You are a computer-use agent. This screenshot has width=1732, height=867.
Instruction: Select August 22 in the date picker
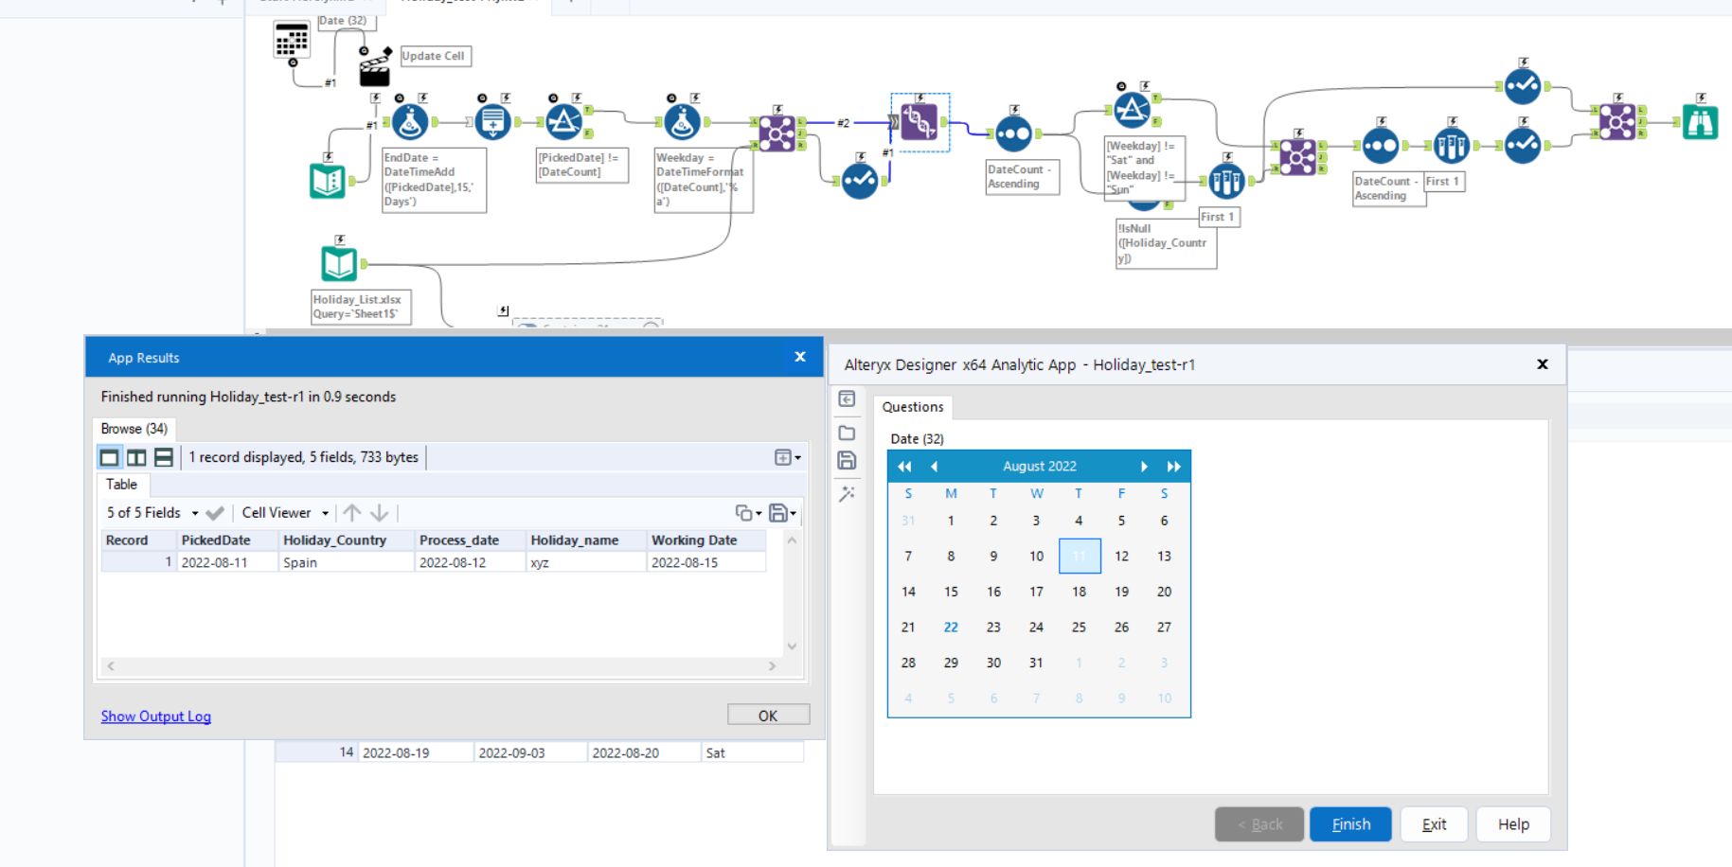point(951,627)
